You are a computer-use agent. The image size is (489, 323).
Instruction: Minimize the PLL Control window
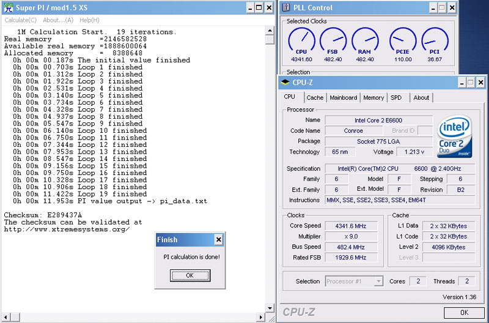click(x=433, y=8)
